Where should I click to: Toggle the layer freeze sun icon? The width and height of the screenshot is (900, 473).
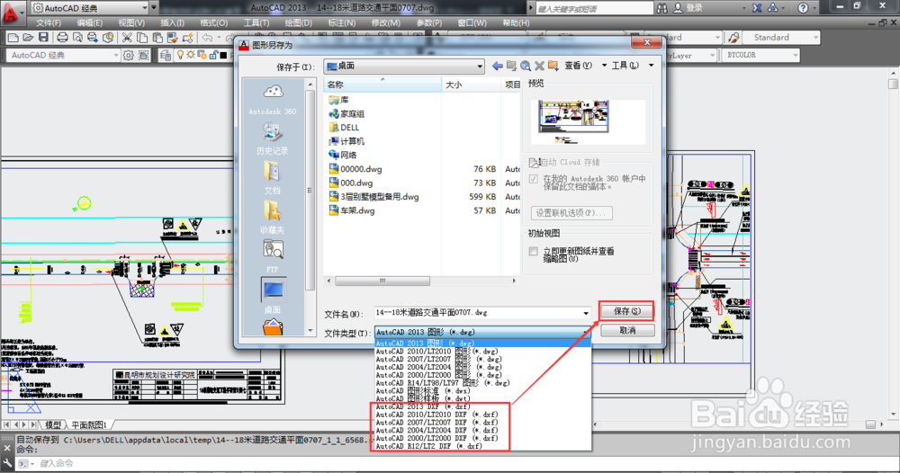191,55
